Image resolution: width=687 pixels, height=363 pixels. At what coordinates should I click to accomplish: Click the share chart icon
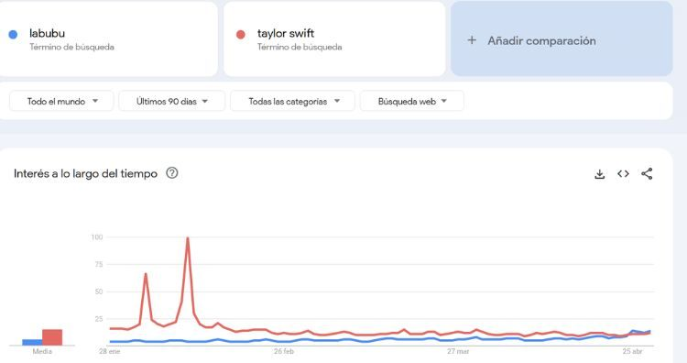point(647,173)
